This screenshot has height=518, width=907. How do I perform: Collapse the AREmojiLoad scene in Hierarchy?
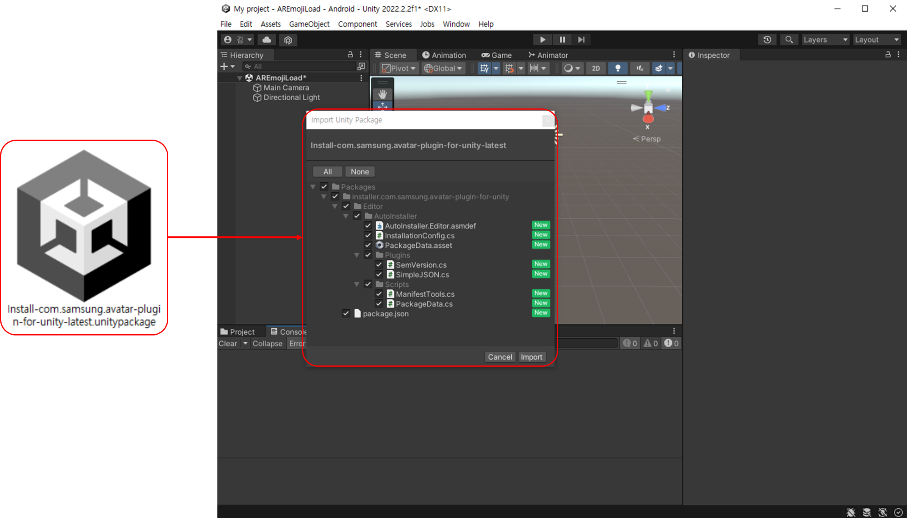pyautogui.click(x=239, y=78)
